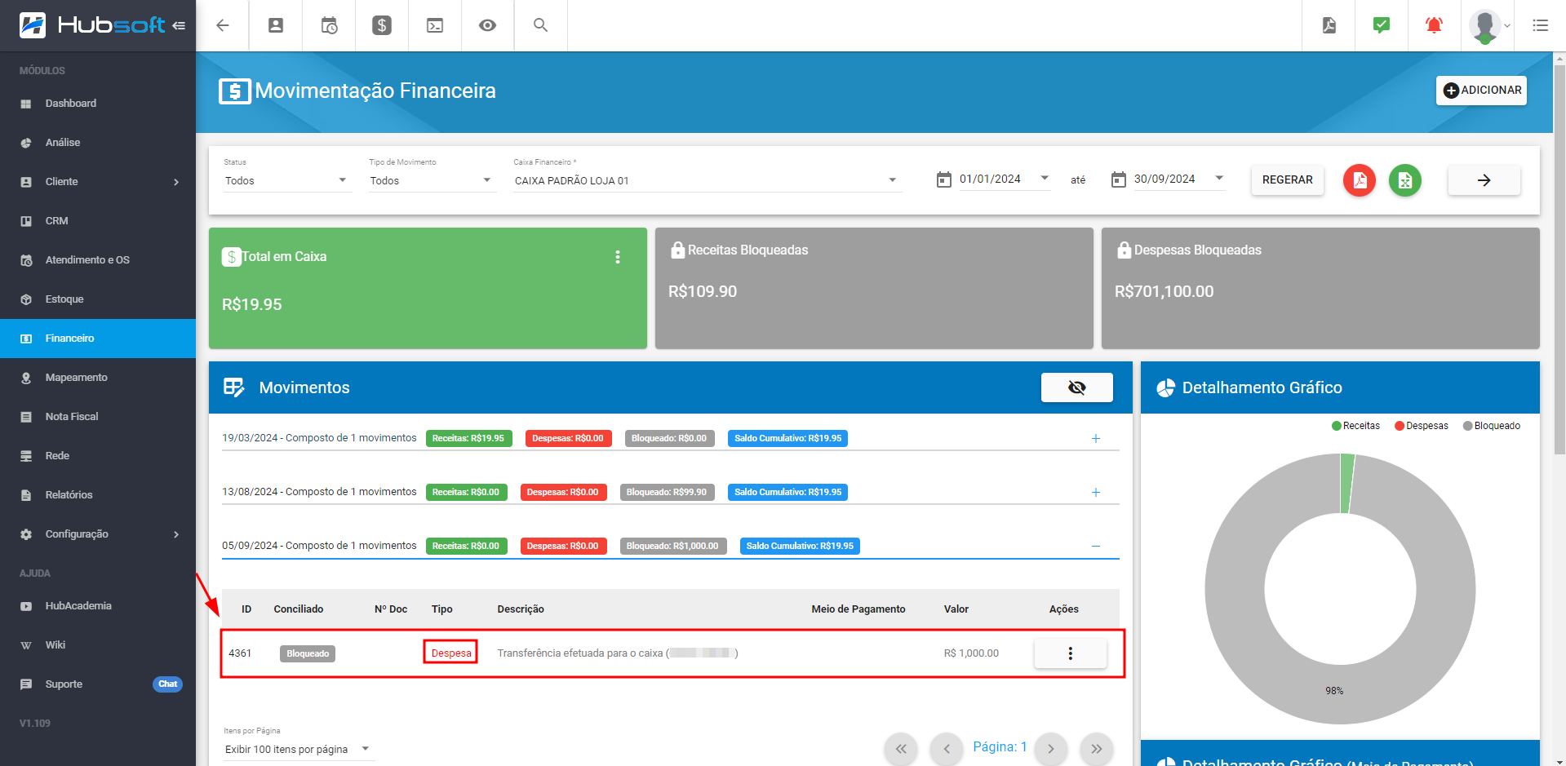Open HubAcademia help link
This screenshot has height=766, width=1566.
pyautogui.click(x=98, y=606)
